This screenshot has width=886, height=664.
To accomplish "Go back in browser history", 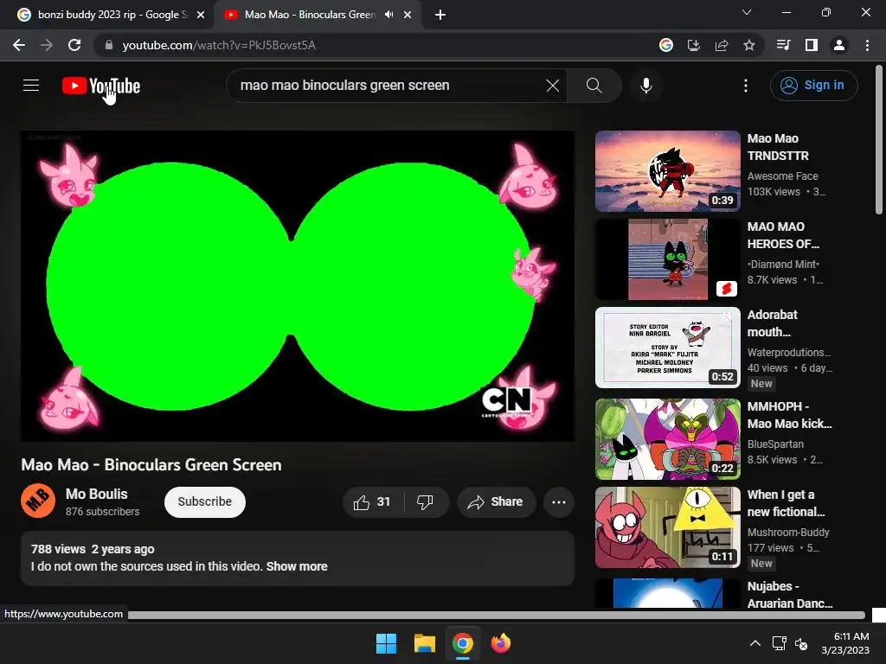I will (x=19, y=45).
